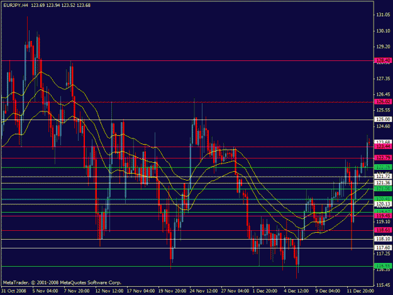Click the 125.55 price scale value
Screen dimensions: 393x295
(x=383, y=110)
